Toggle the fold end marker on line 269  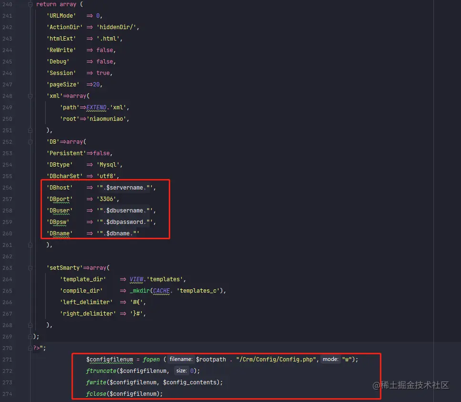click(x=30, y=336)
